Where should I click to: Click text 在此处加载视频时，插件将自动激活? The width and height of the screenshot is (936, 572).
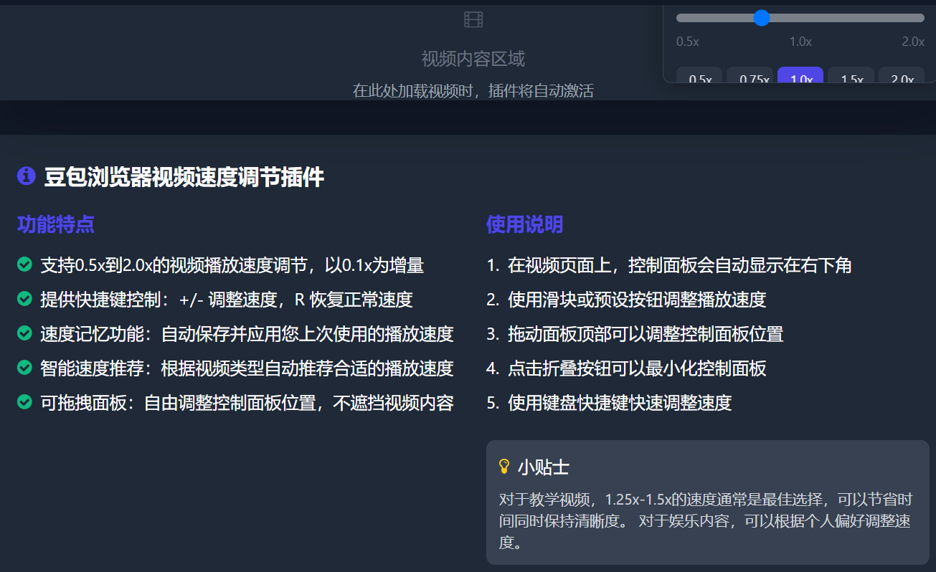[473, 91]
